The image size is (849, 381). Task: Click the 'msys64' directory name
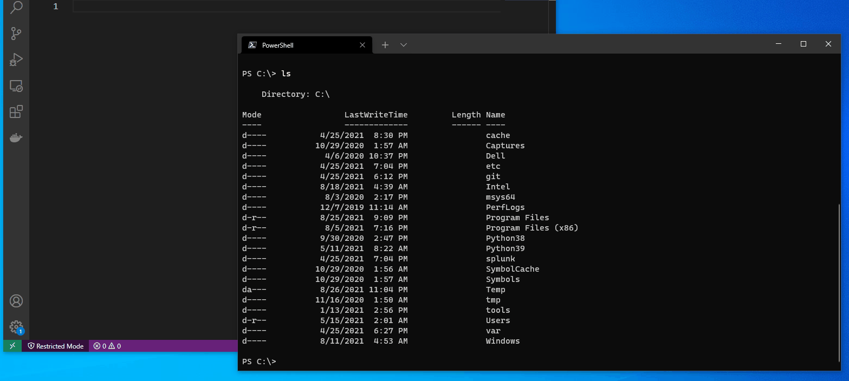tap(501, 197)
